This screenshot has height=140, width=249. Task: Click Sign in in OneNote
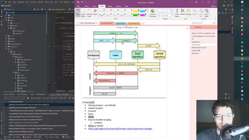click(x=214, y=6)
